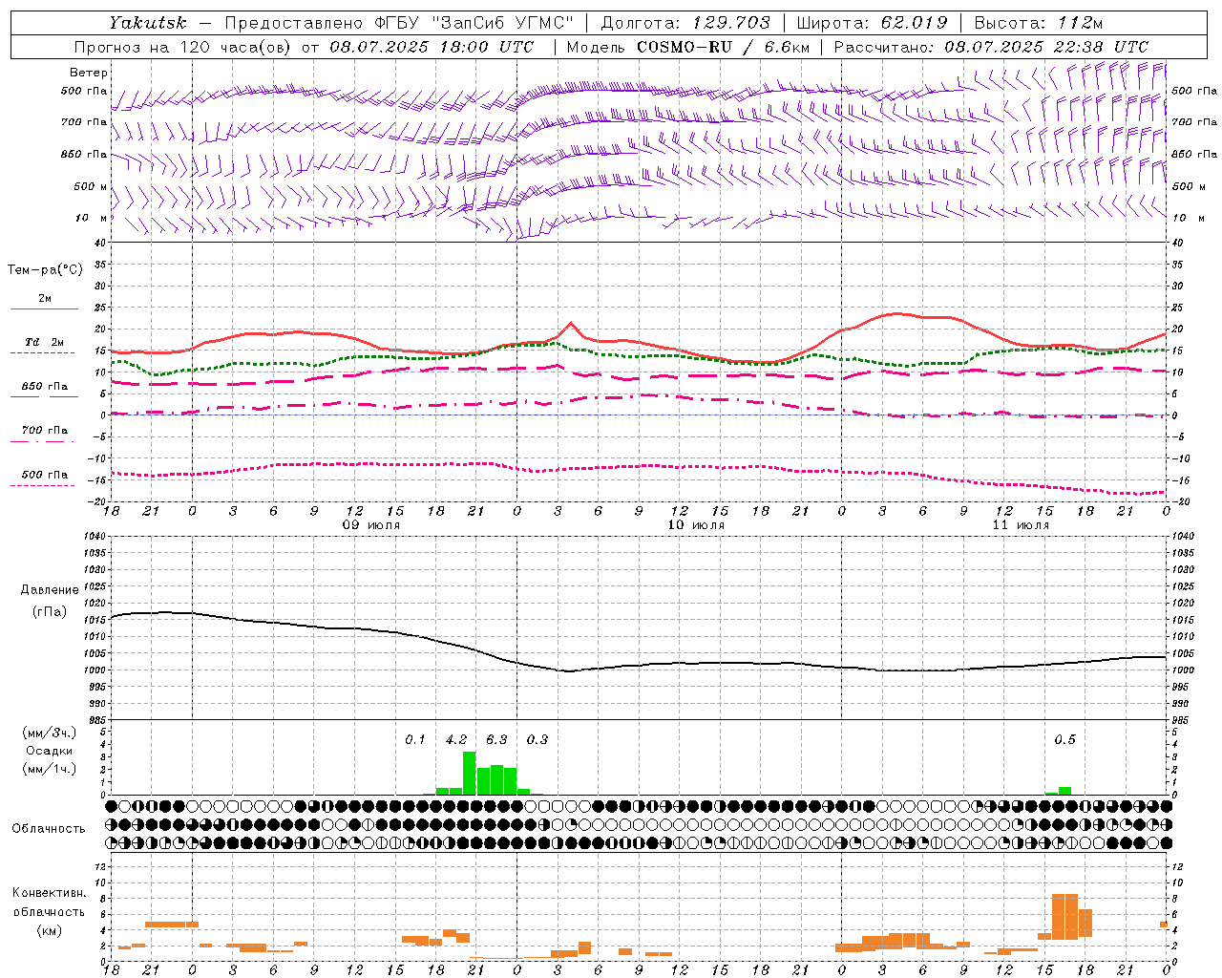Click the '0.1' precipitation amount value
This screenshot has width=1222, height=978.
click(415, 740)
